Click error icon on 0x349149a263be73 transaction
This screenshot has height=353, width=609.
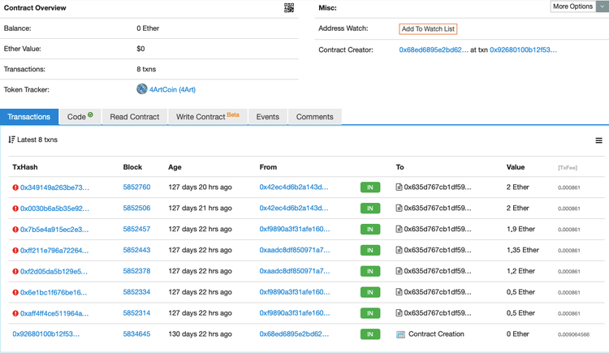(15, 187)
